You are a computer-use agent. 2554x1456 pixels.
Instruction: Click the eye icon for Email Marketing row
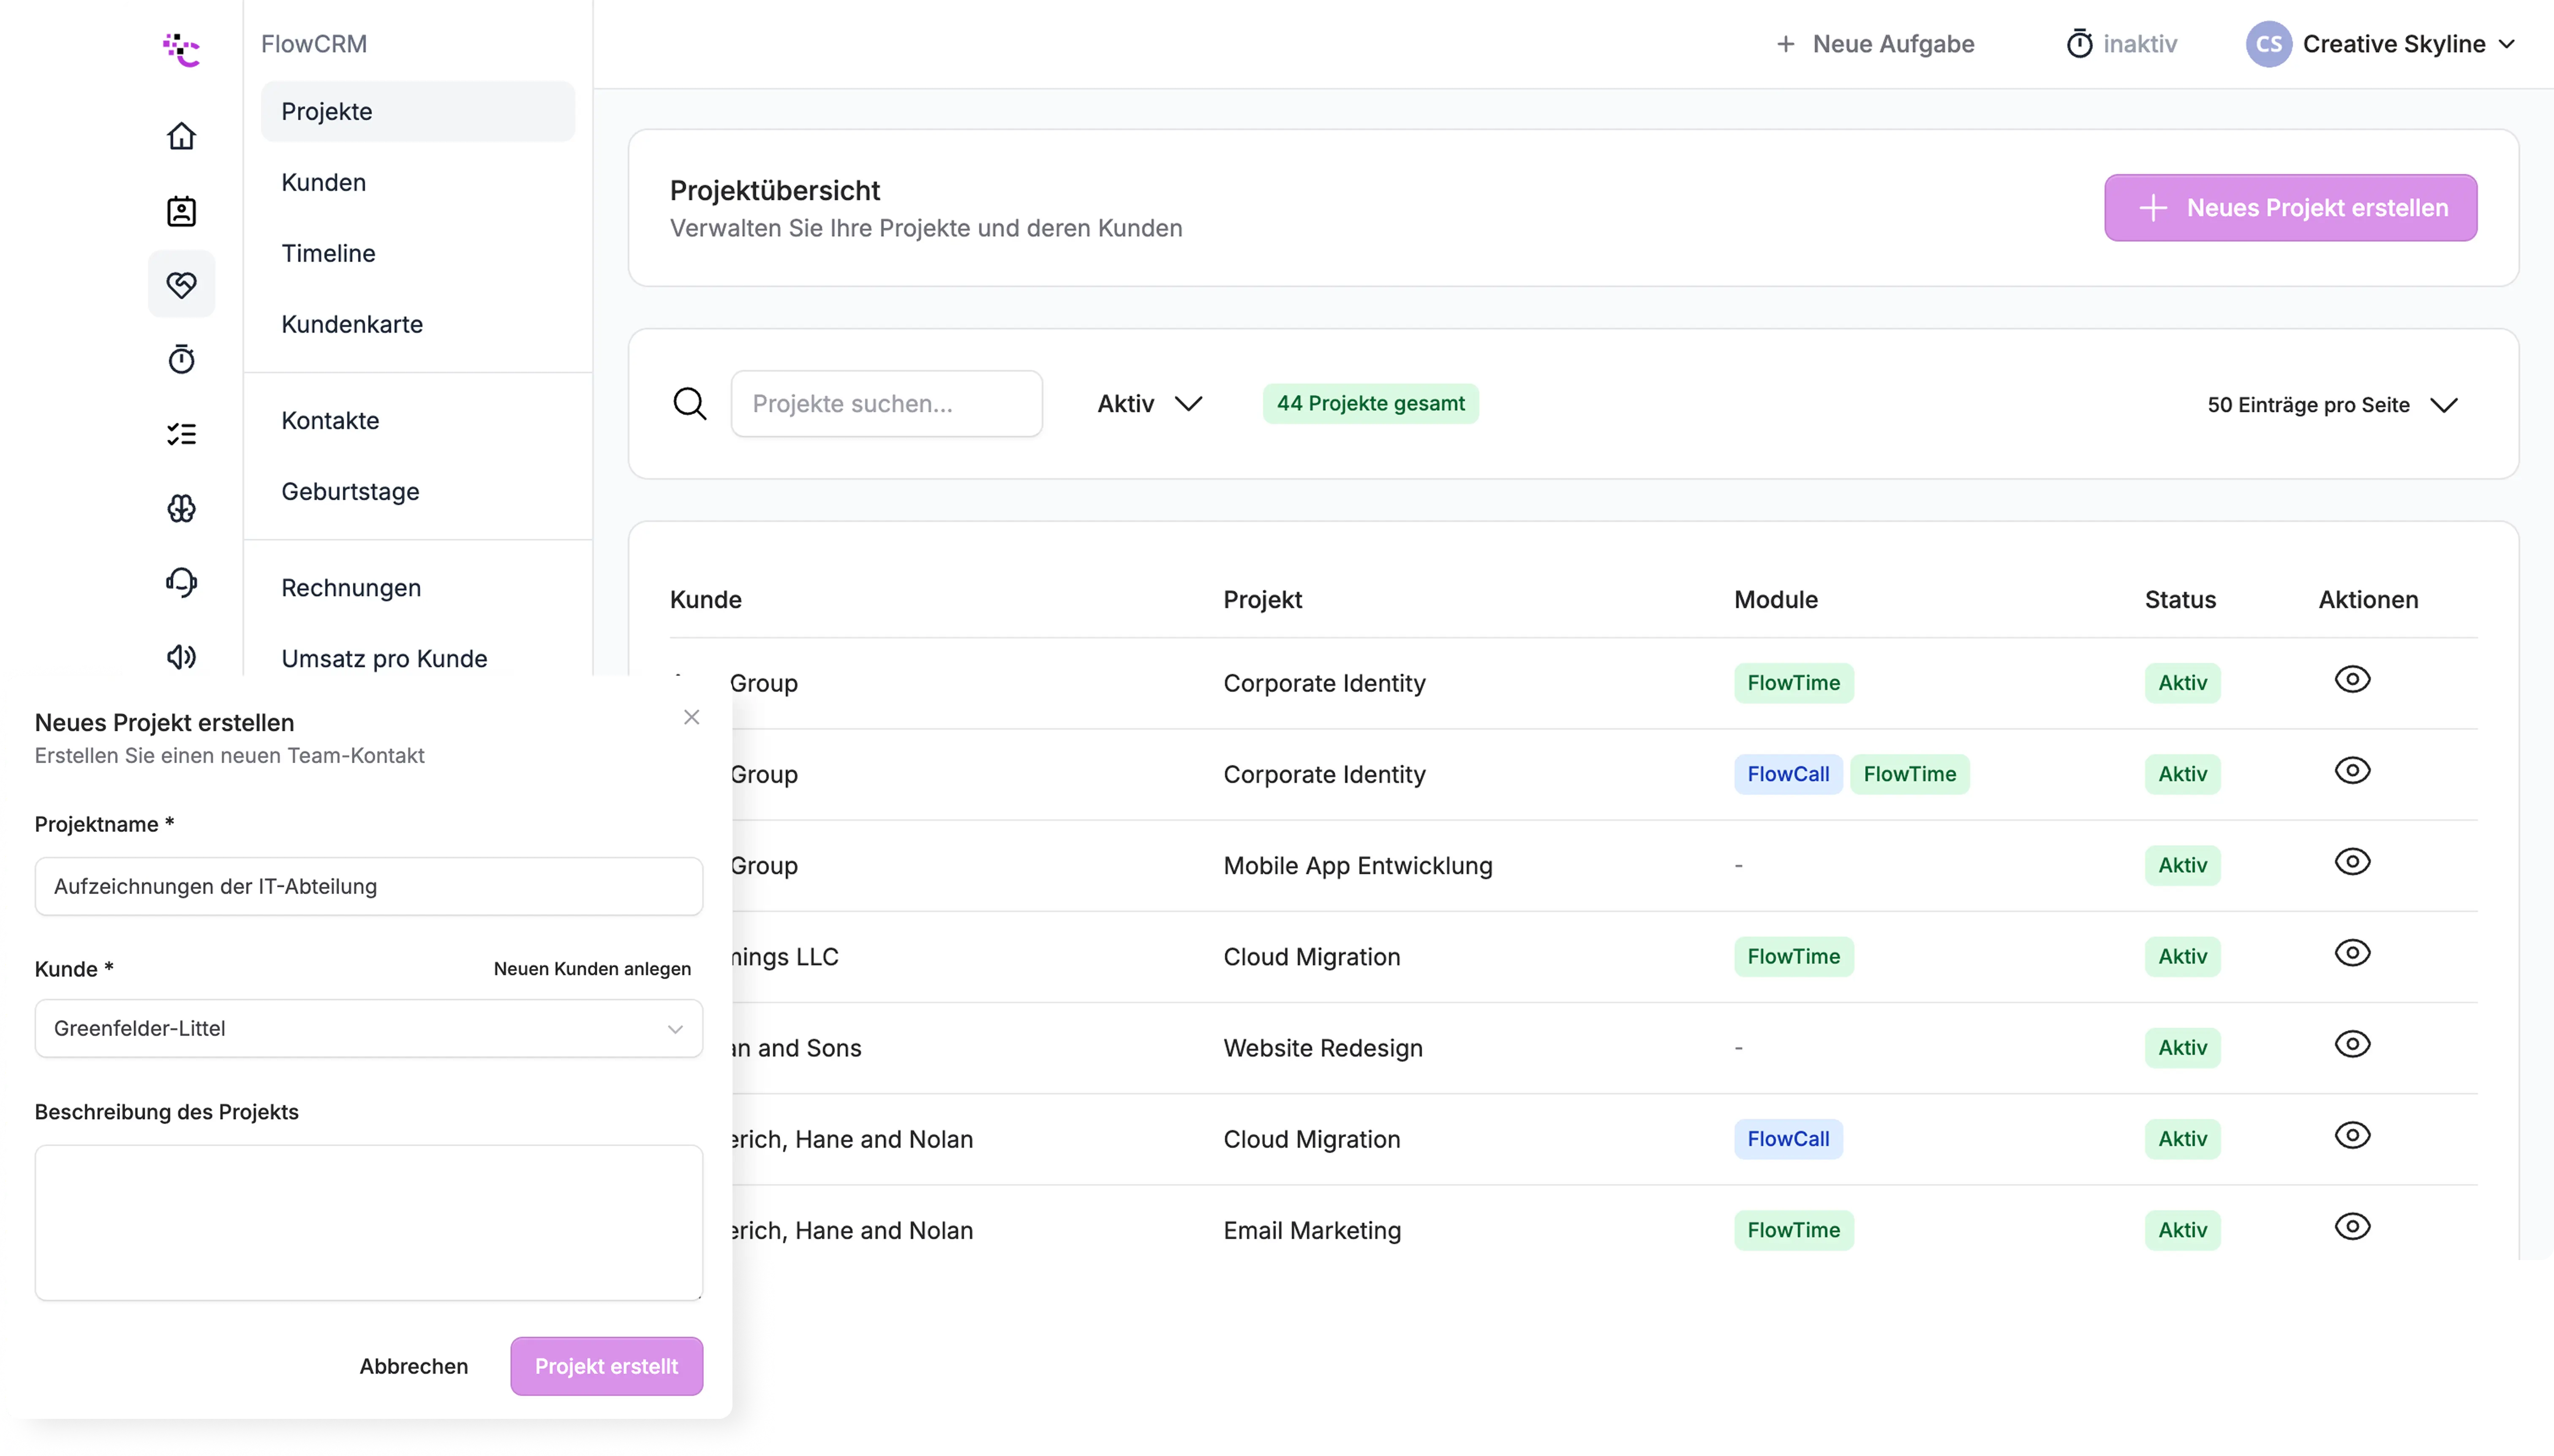point(2353,1226)
